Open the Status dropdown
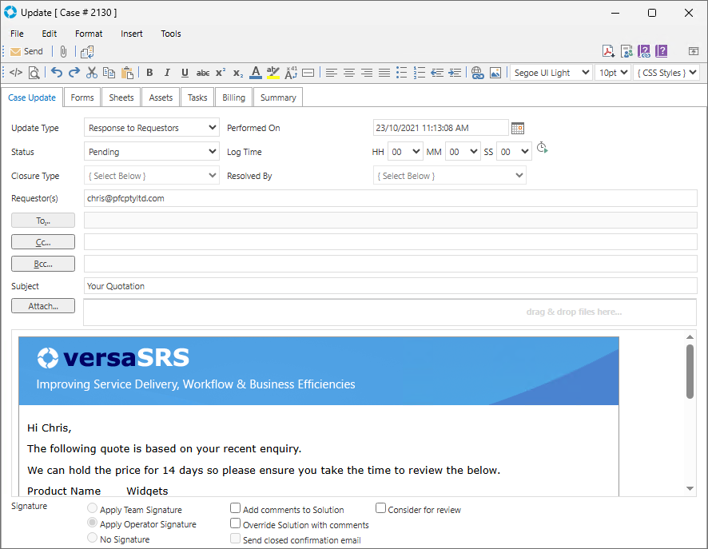708x549 pixels. click(x=152, y=152)
